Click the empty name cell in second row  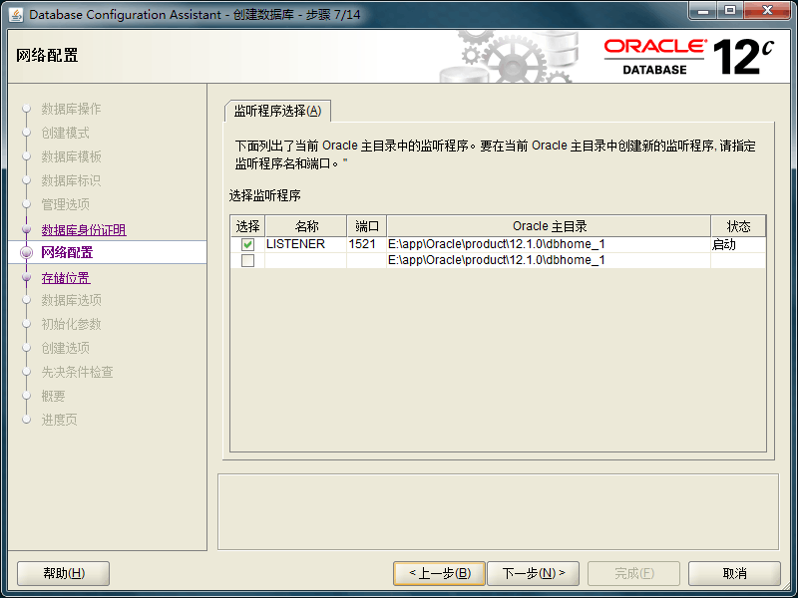(x=305, y=261)
